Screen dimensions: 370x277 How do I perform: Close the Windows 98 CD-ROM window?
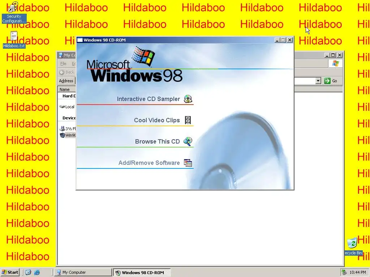tap(290, 40)
